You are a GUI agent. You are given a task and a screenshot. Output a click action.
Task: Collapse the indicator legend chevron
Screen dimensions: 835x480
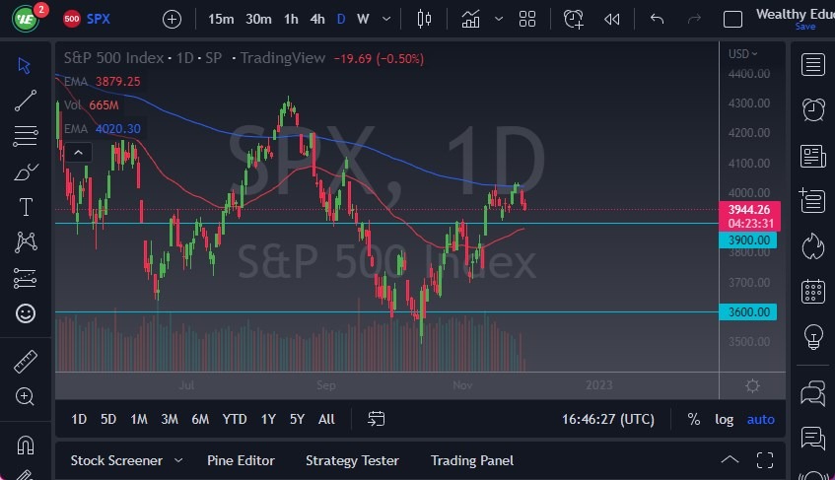pyautogui.click(x=78, y=152)
